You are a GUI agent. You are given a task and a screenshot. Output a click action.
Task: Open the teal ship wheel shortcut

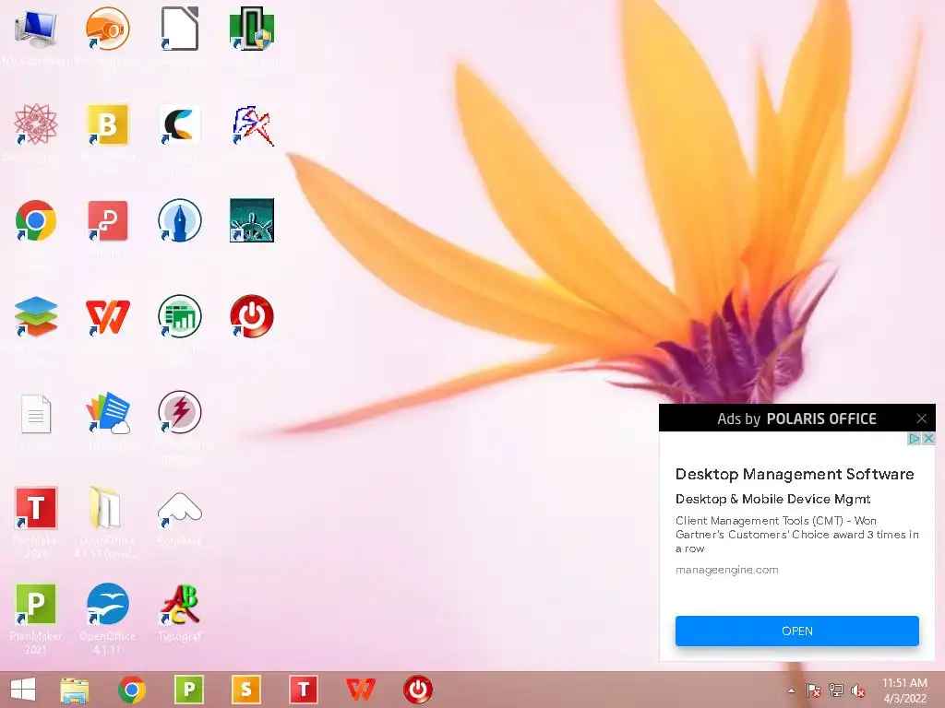(252, 220)
